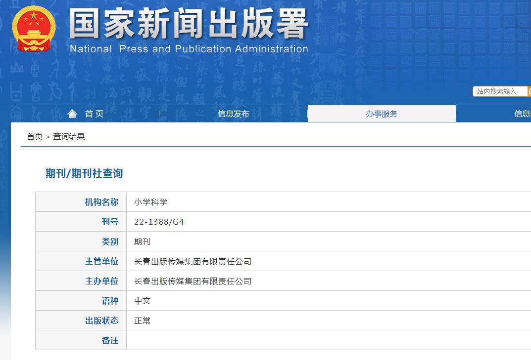This screenshot has width=531, height=360.
Task: Open the 首页 navigation menu
Action: (x=94, y=113)
